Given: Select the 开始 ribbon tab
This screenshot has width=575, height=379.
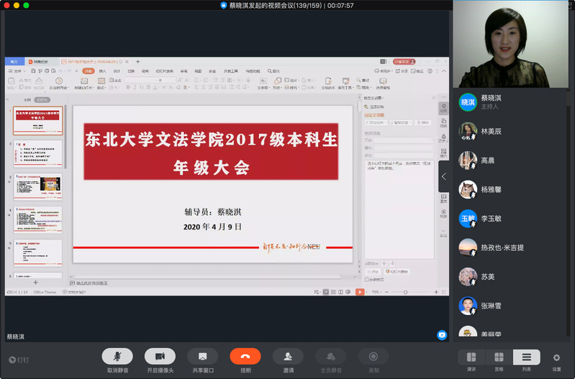Looking at the screenshot, I should [x=88, y=71].
